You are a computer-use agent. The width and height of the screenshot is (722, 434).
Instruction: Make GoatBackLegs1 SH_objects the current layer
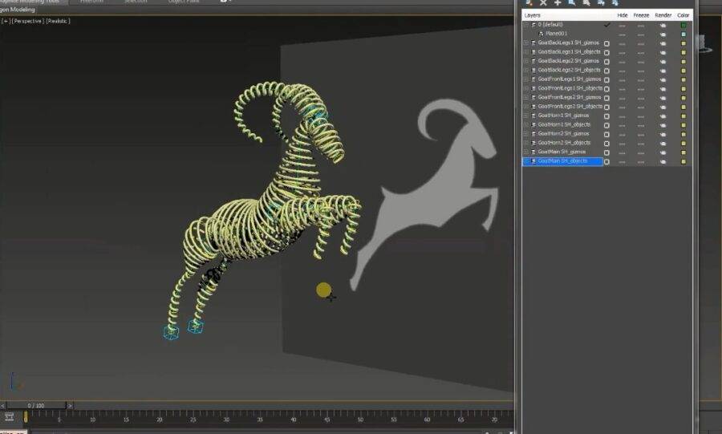tap(606, 52)
